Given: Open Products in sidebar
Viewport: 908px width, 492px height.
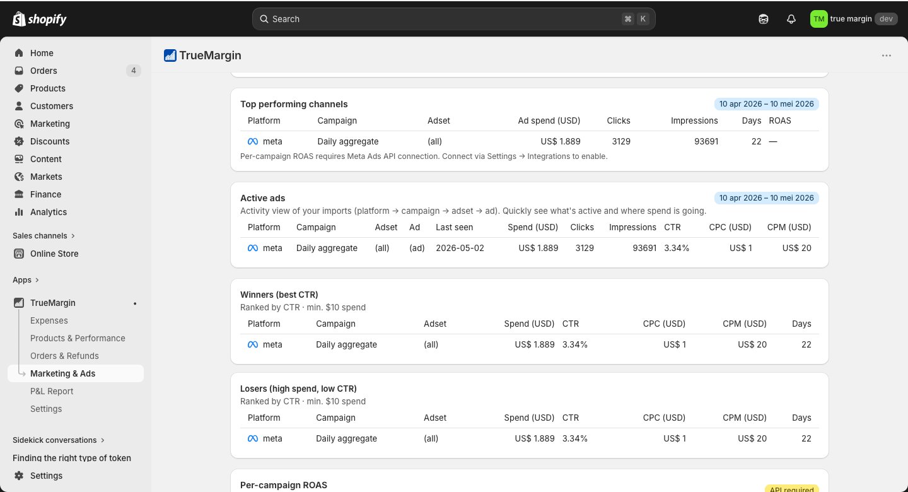Looking at the screenshot, I should 76,88.
